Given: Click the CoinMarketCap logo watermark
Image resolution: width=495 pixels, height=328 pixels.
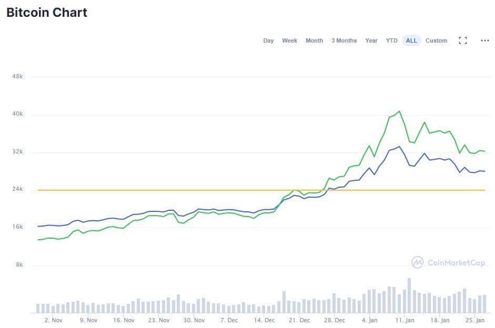Looking at the screenshot, I should click(448, 262).
